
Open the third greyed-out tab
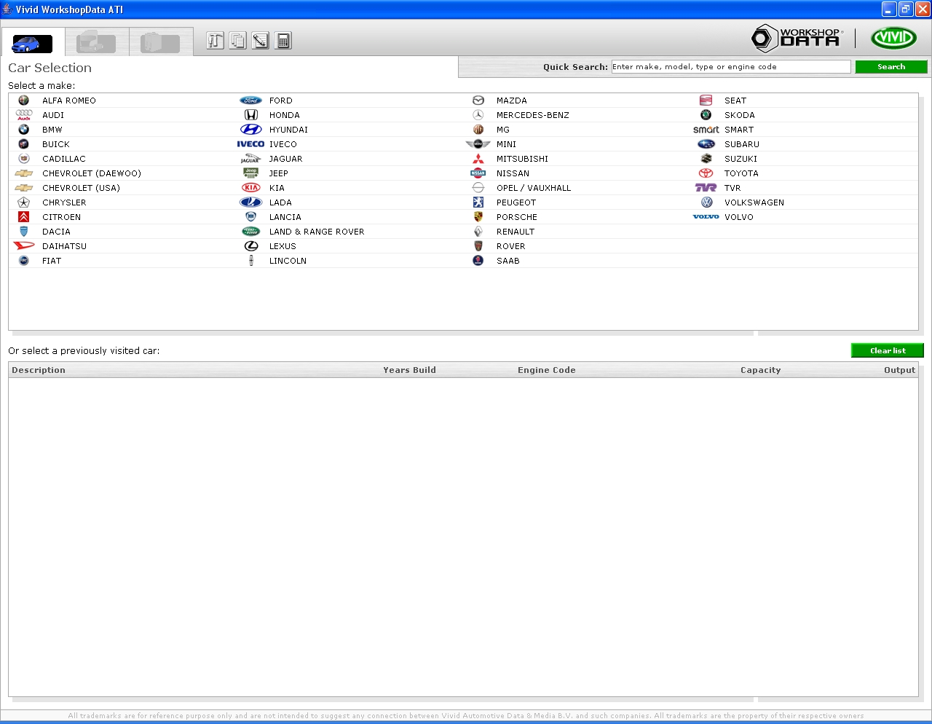click(x=161, y=42)
